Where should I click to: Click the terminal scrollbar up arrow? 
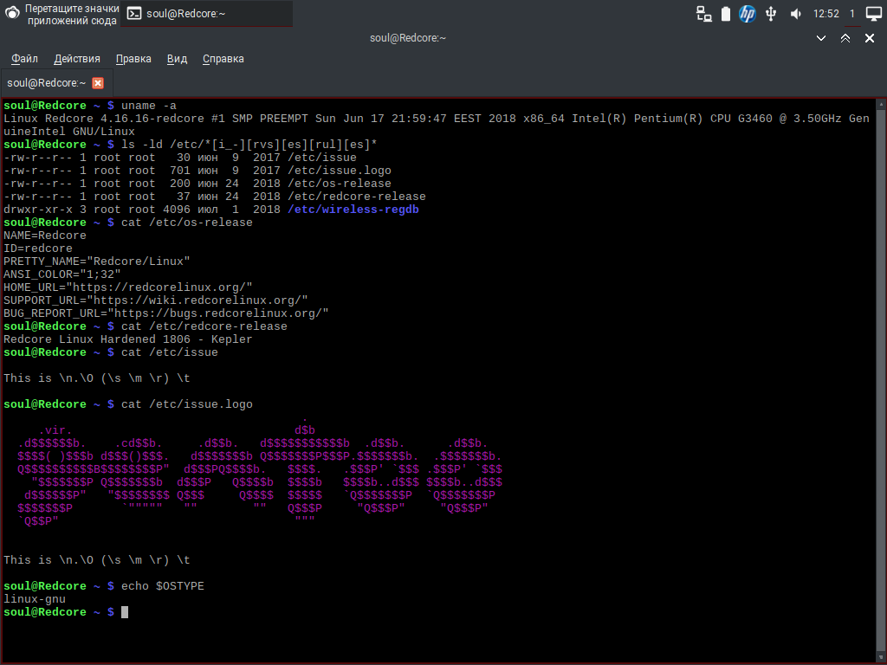click(881, 105)
